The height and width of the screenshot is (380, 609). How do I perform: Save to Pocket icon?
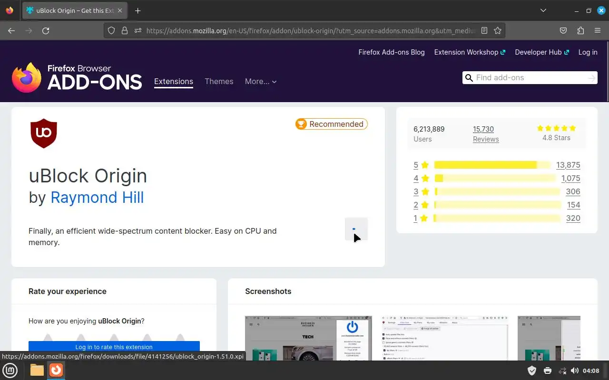tap(563, 30)
